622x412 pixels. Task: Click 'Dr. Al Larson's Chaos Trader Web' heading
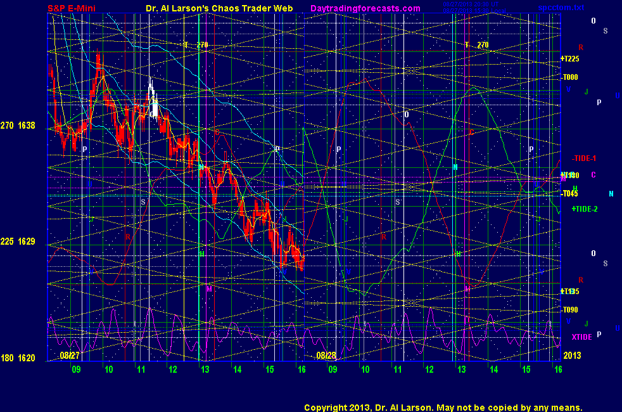pos(219,8)
